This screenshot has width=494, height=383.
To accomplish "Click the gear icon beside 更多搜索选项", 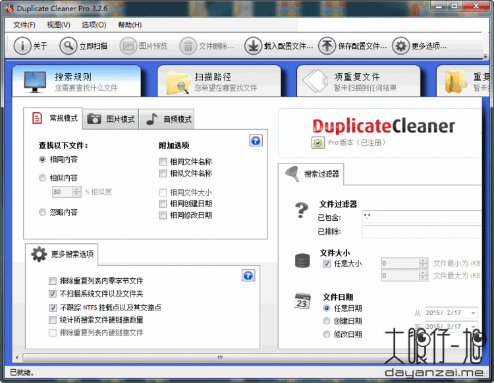I will click(39, 254).
